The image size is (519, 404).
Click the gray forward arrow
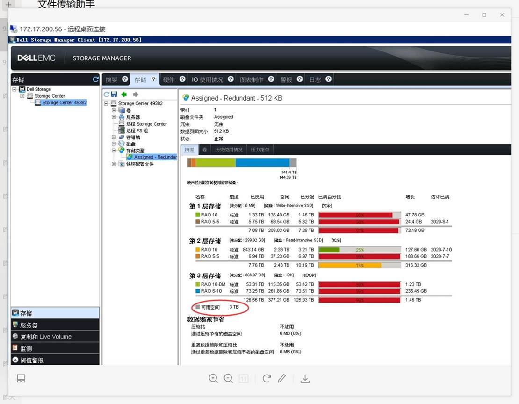pos(136,94)
